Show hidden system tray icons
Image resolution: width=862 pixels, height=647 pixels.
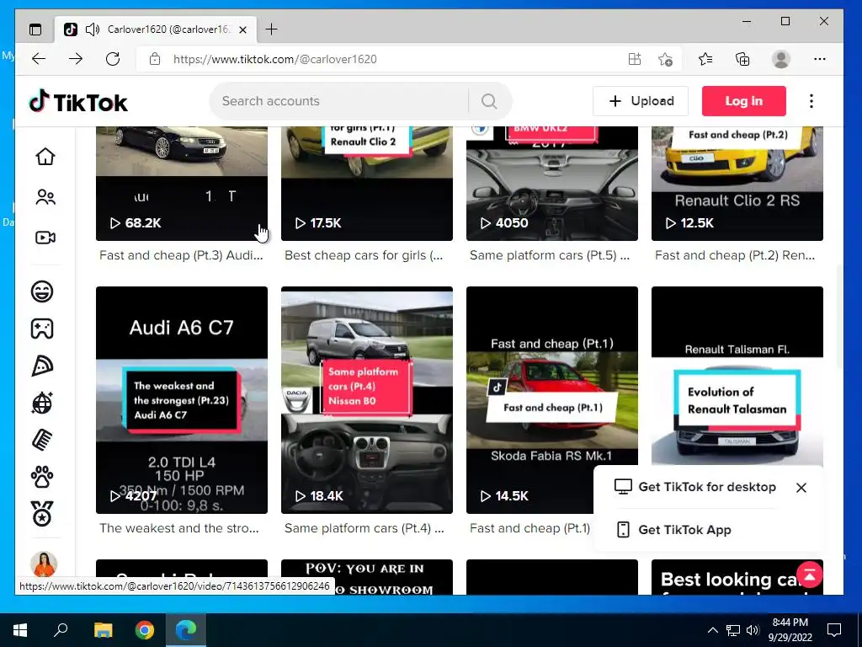pos(712,630)
